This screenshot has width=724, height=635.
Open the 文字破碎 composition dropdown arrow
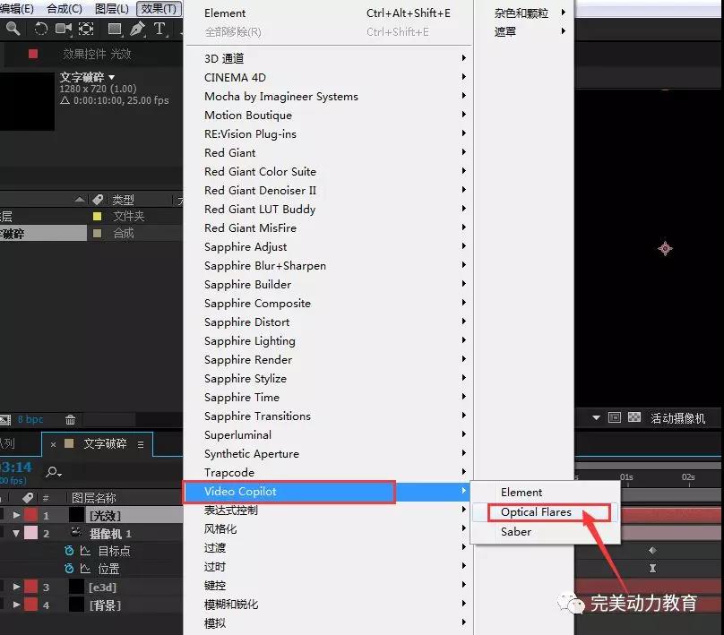(x=111, y=77)
